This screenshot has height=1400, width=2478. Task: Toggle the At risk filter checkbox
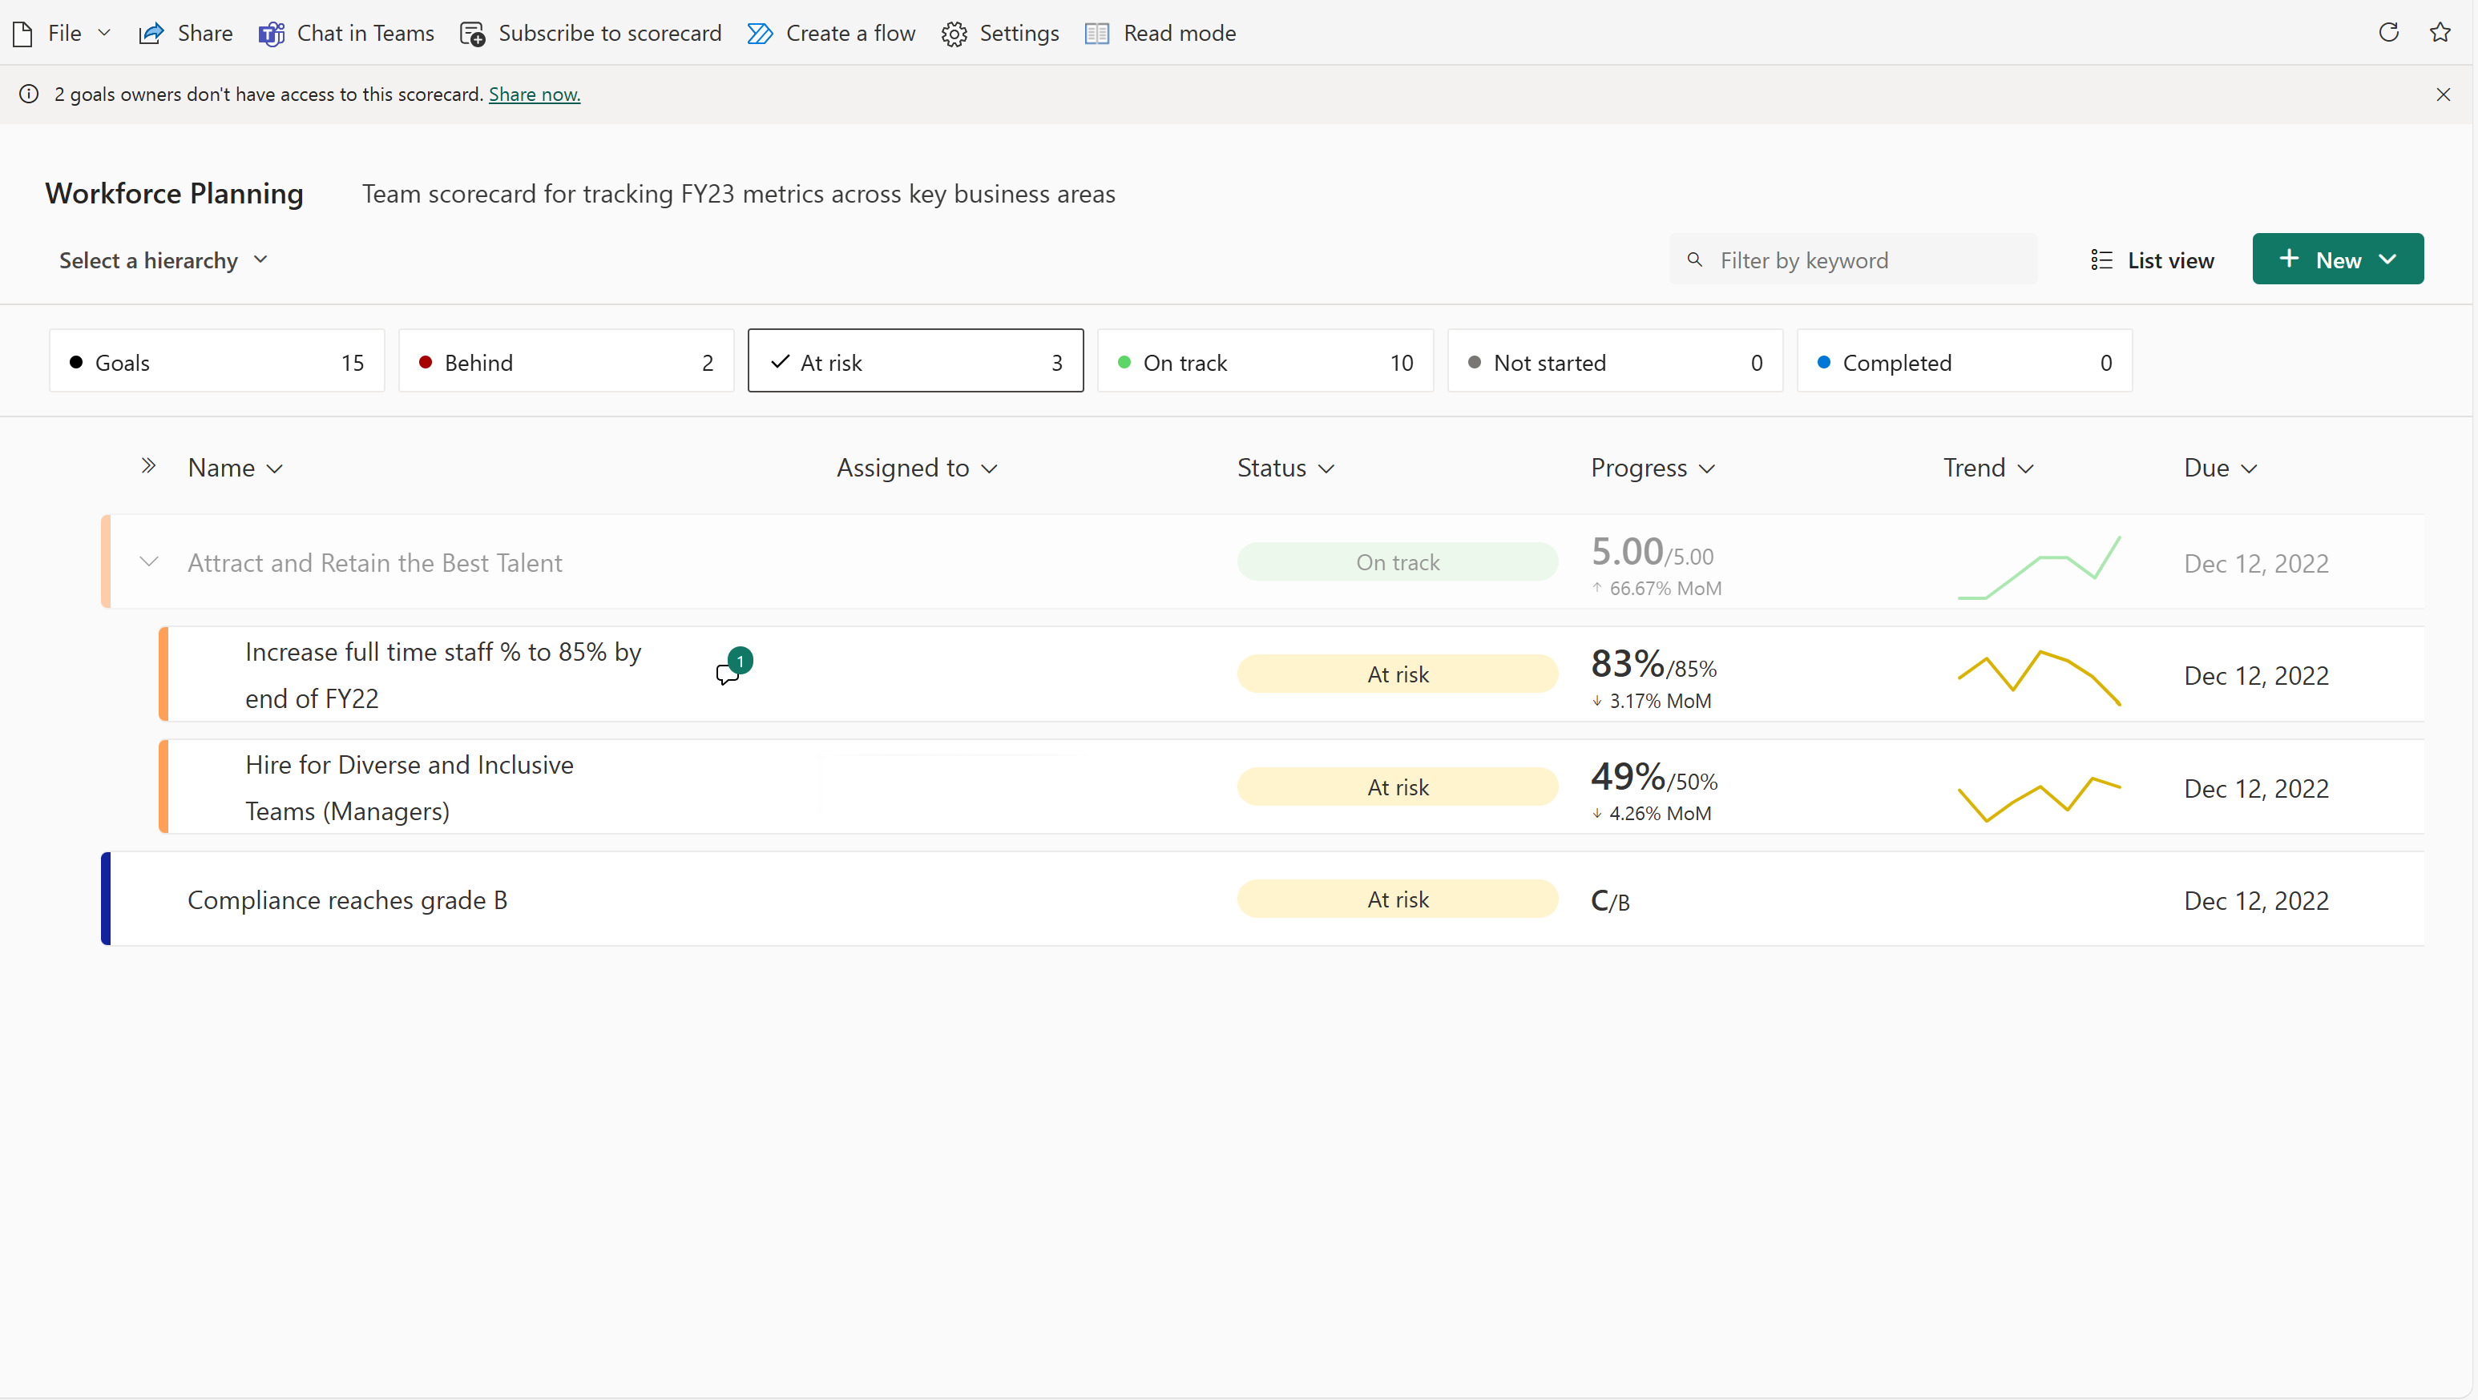point(916,360)
